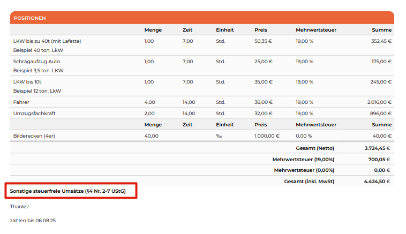Click 'Beispiel 12 ton. LkW' description
Screen dimensions: 406x234
[x=37, y=91]
